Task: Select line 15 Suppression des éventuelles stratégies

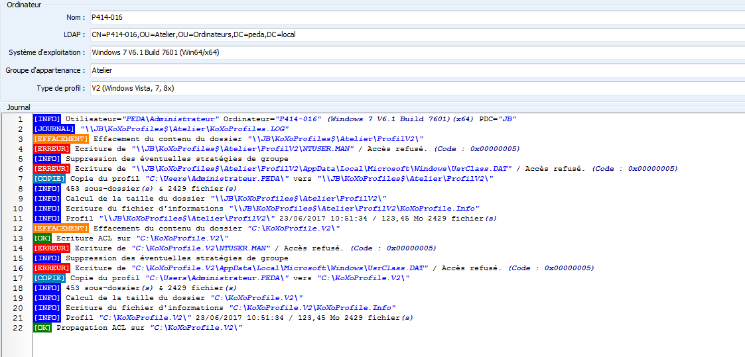Action: [161, 258]
